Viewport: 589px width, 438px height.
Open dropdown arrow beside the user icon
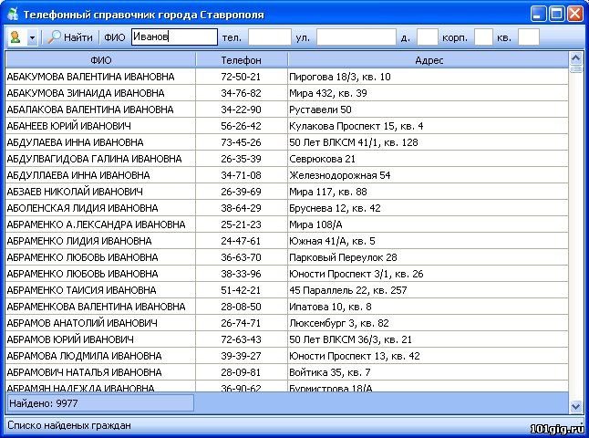[x=32, y=37]
